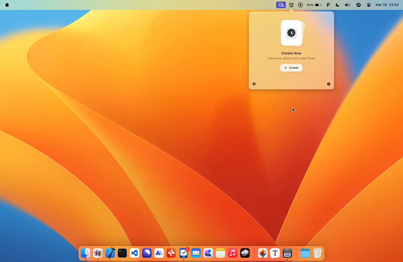Click the Create timer button

(x=291, y=68)
